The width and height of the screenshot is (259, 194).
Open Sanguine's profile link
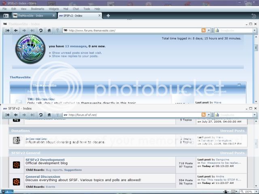[x=222, y=160]
